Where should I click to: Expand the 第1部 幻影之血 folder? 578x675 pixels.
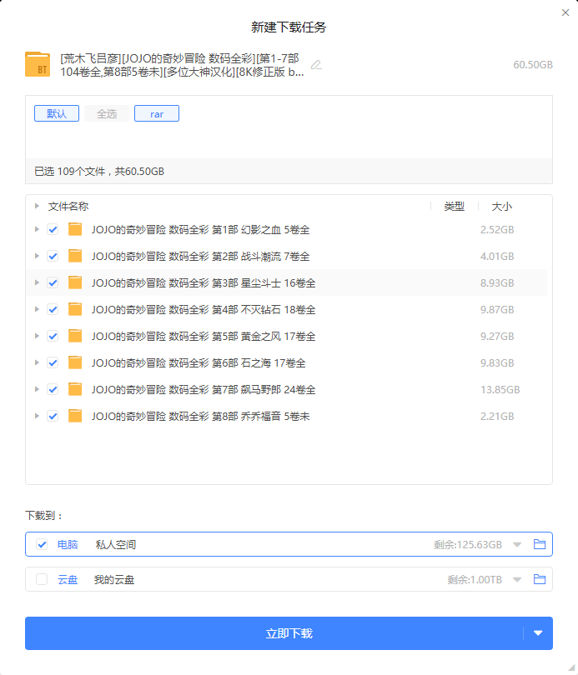(37, 229)
